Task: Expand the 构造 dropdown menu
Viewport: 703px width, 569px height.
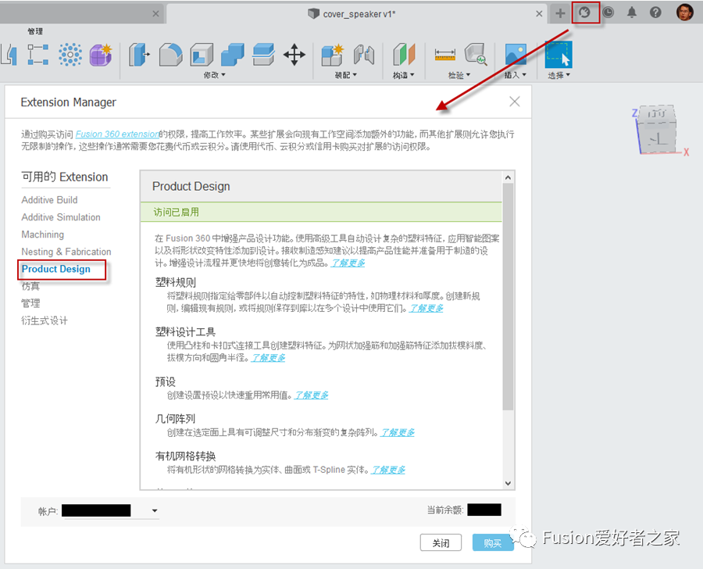Action: click(x=404, y=75)
